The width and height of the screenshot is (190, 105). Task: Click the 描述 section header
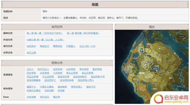click(152, 27)
